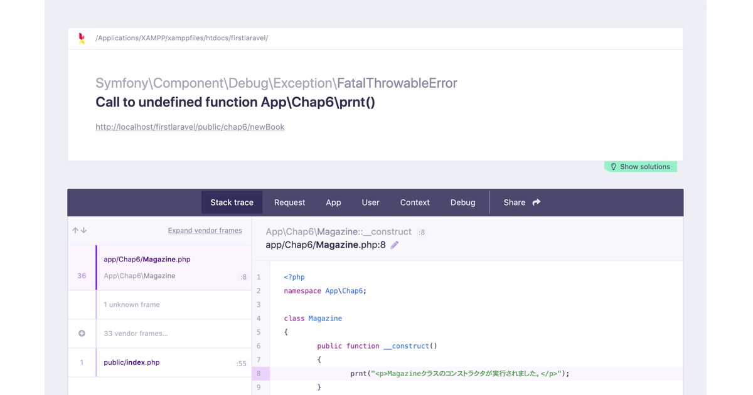Image resolution: width=753 pixels, height=395 pixels.
Task: Open the Request tab
Action: click(289, 203)
